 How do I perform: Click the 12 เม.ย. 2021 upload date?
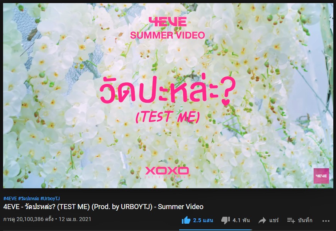[x=75, y=219]
